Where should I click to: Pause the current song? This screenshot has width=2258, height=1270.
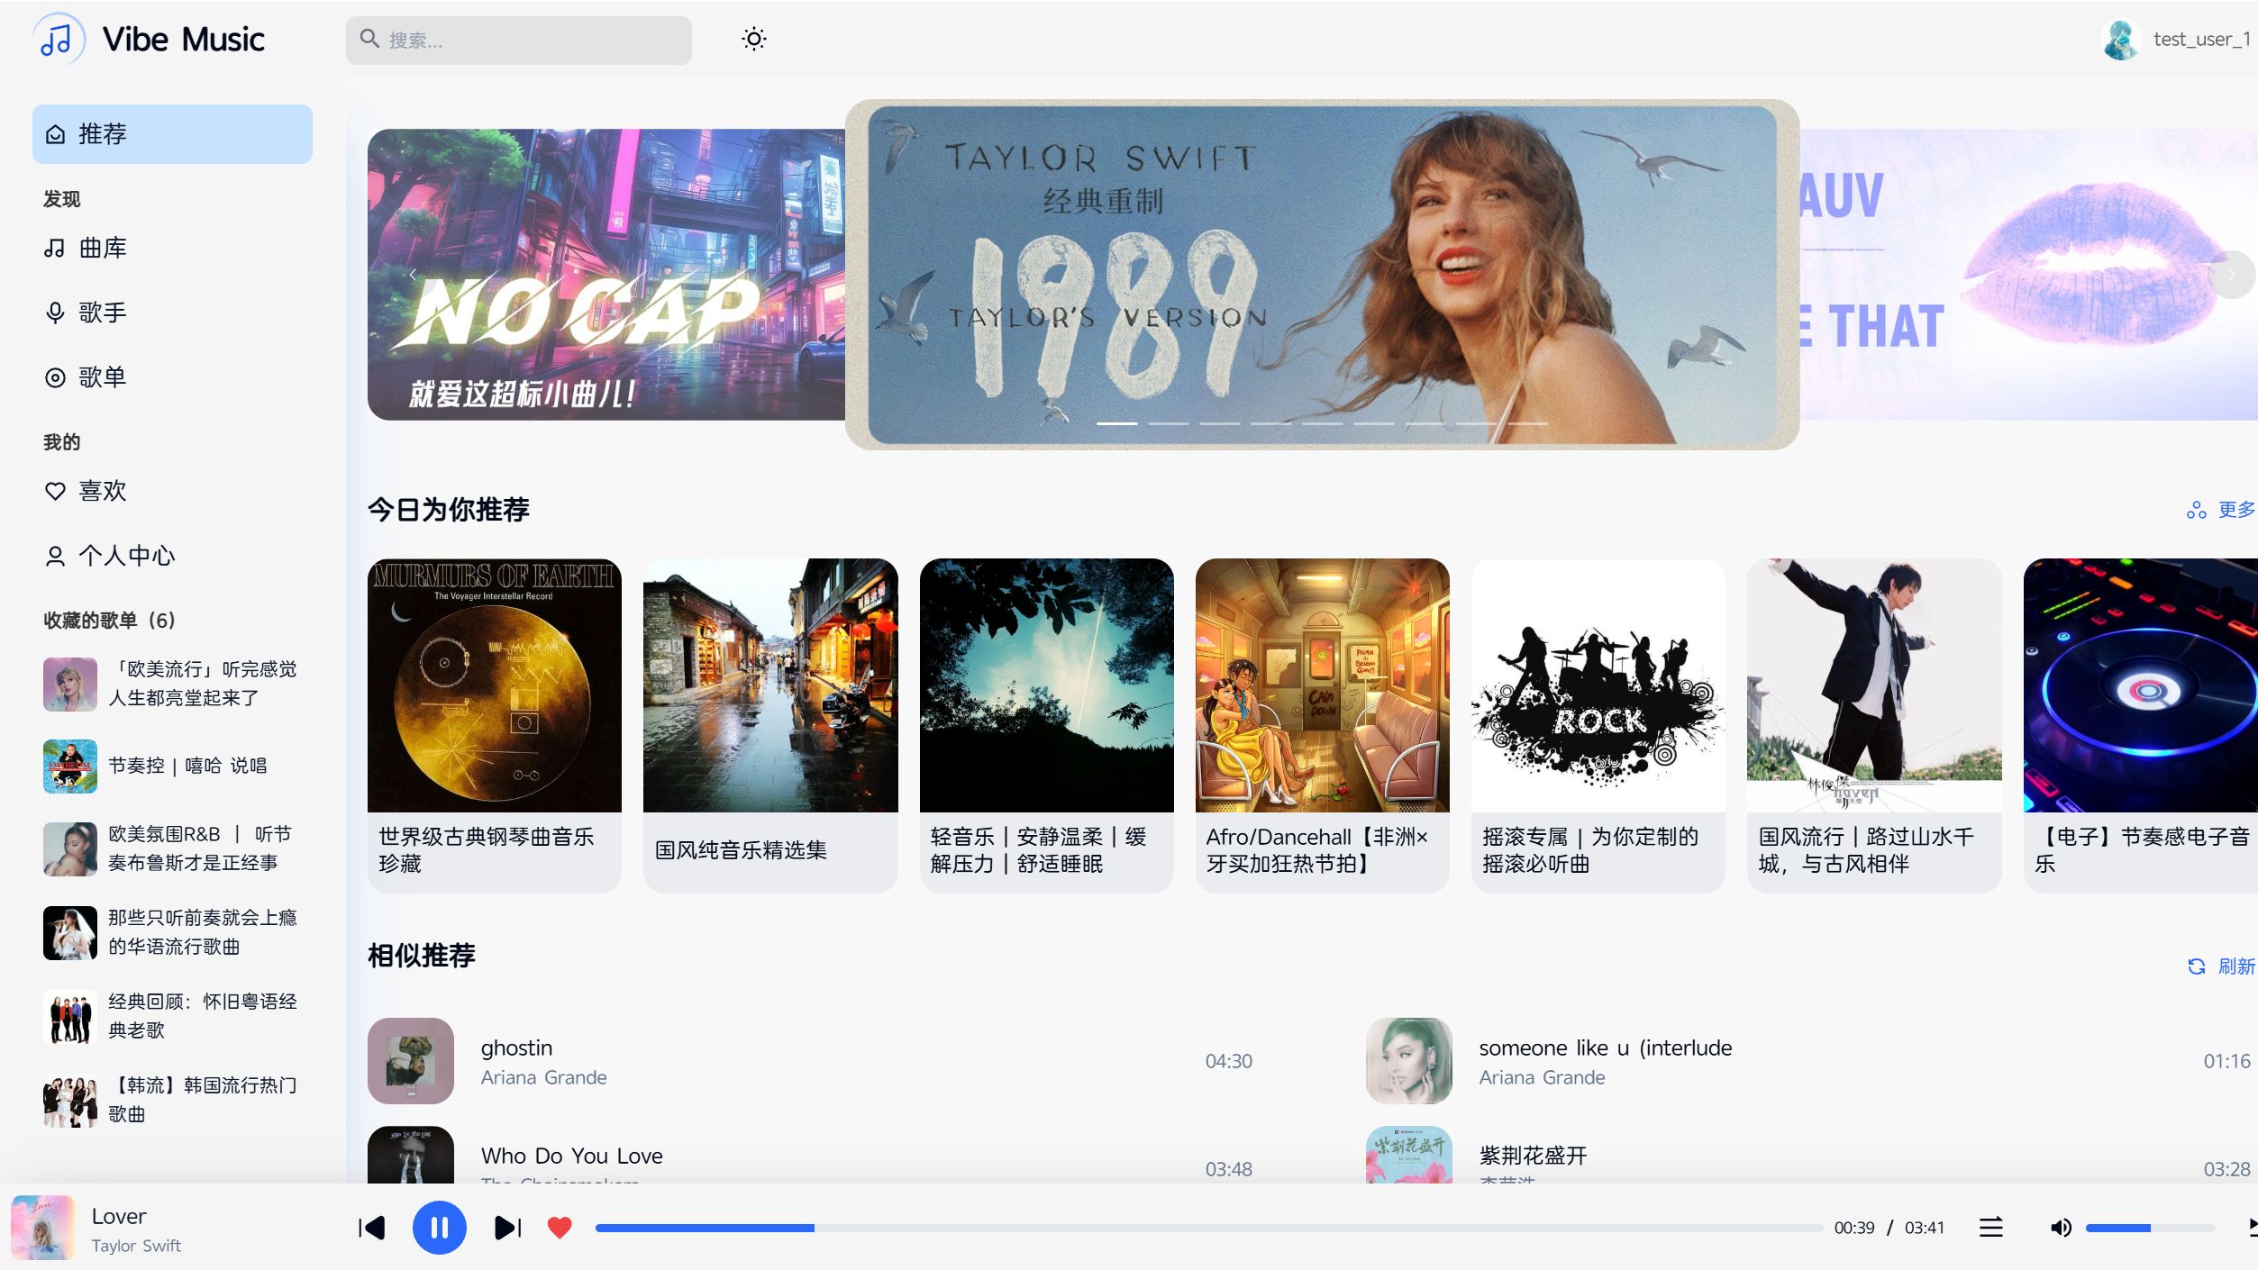pyautogui.click(x=439, y=1228)
